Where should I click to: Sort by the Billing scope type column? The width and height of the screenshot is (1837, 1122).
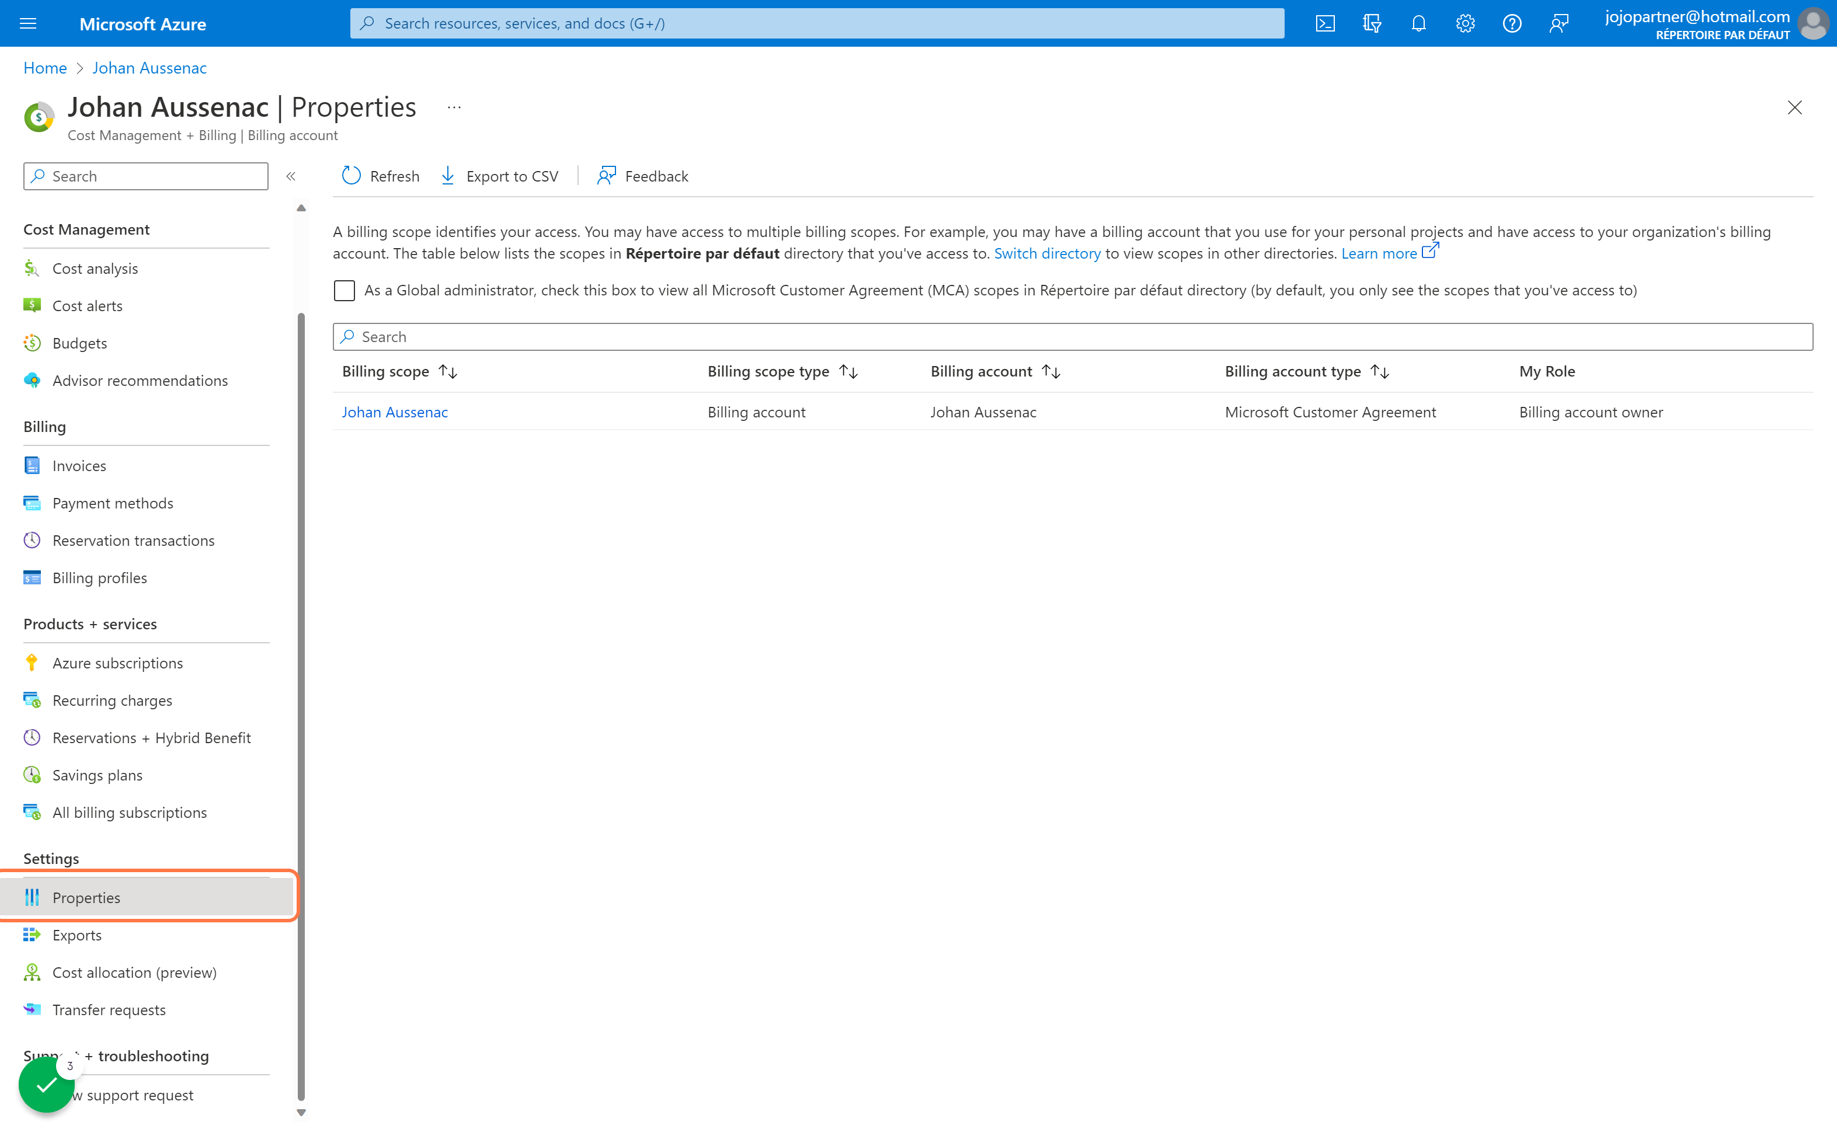(783, 371)
